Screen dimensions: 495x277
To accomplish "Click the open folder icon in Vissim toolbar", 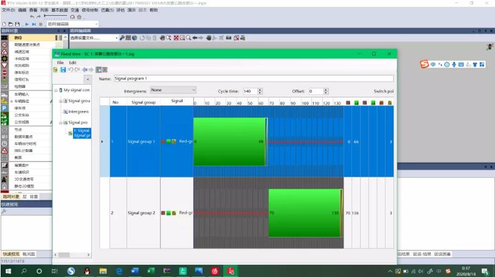I will 10,24.
